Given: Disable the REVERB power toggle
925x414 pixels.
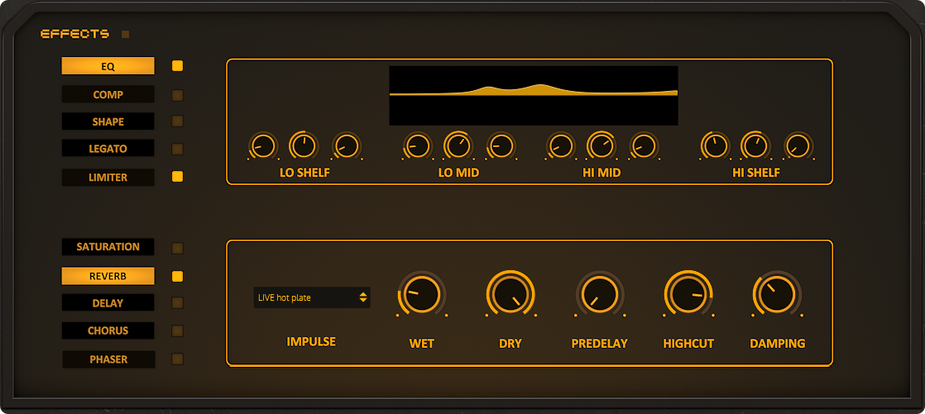Looking at the screenshot, I should coord(178,276).
